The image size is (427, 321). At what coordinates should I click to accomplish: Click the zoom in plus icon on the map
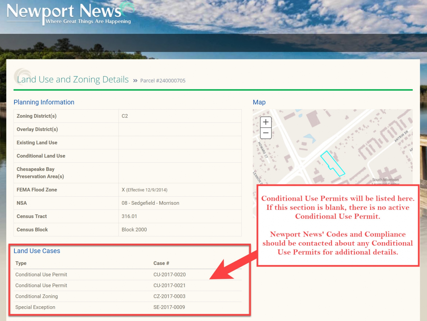tap(265, 122)
